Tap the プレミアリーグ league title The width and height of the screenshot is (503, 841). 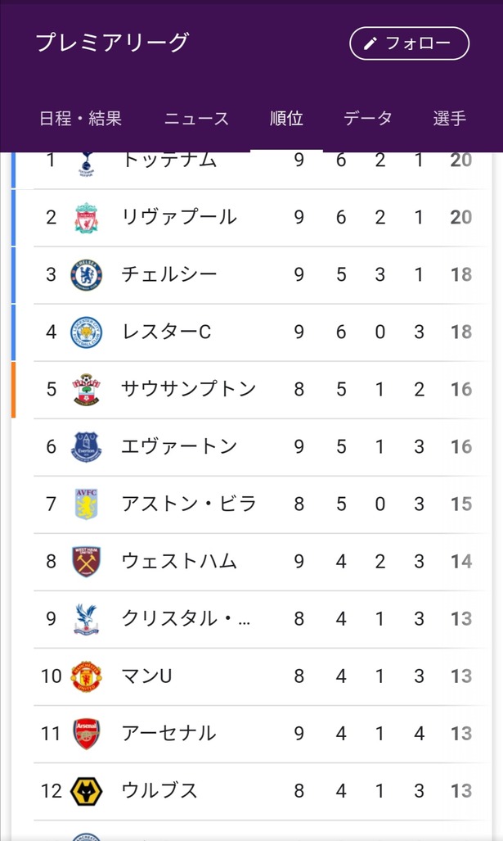(x=112, y=43)
